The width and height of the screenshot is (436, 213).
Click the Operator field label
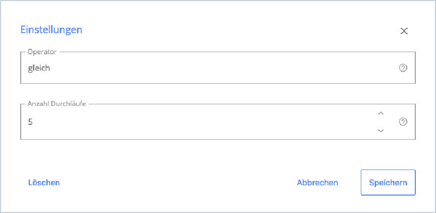[x=43, y=52]
